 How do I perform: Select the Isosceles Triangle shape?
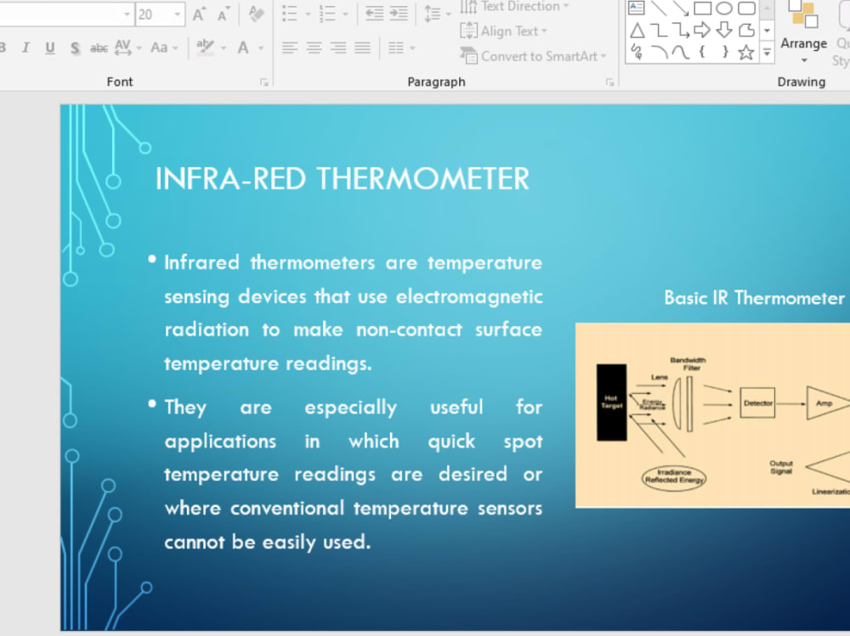click(x=637, y=30)
